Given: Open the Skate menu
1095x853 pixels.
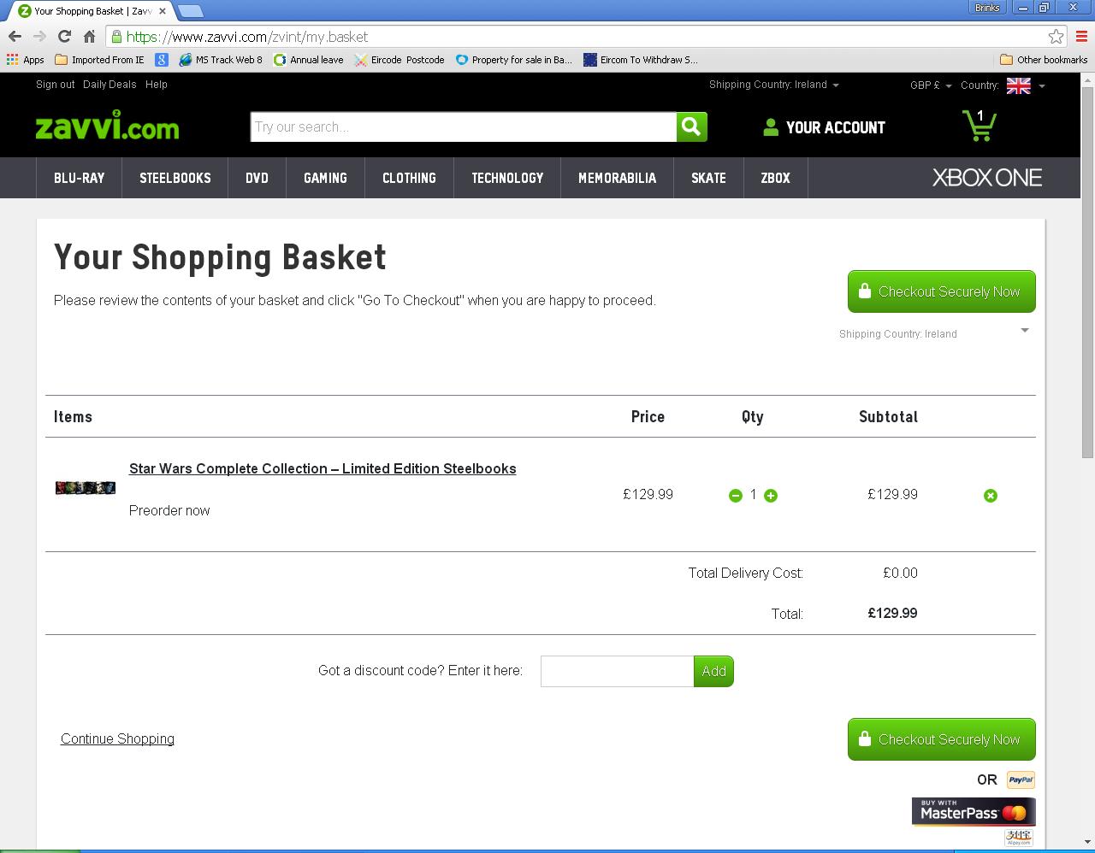Looking at the screenshot, I should tap(708, 178).
